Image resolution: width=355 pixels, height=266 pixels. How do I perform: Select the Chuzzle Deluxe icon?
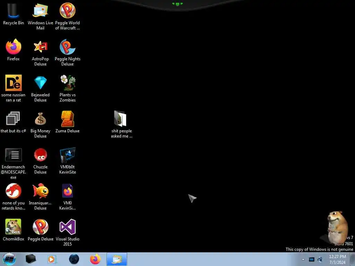[x=40, y=161]
